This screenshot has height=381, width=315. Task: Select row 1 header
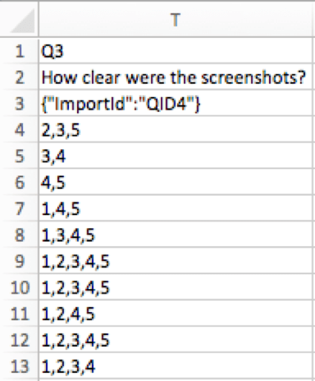point(19,51)
